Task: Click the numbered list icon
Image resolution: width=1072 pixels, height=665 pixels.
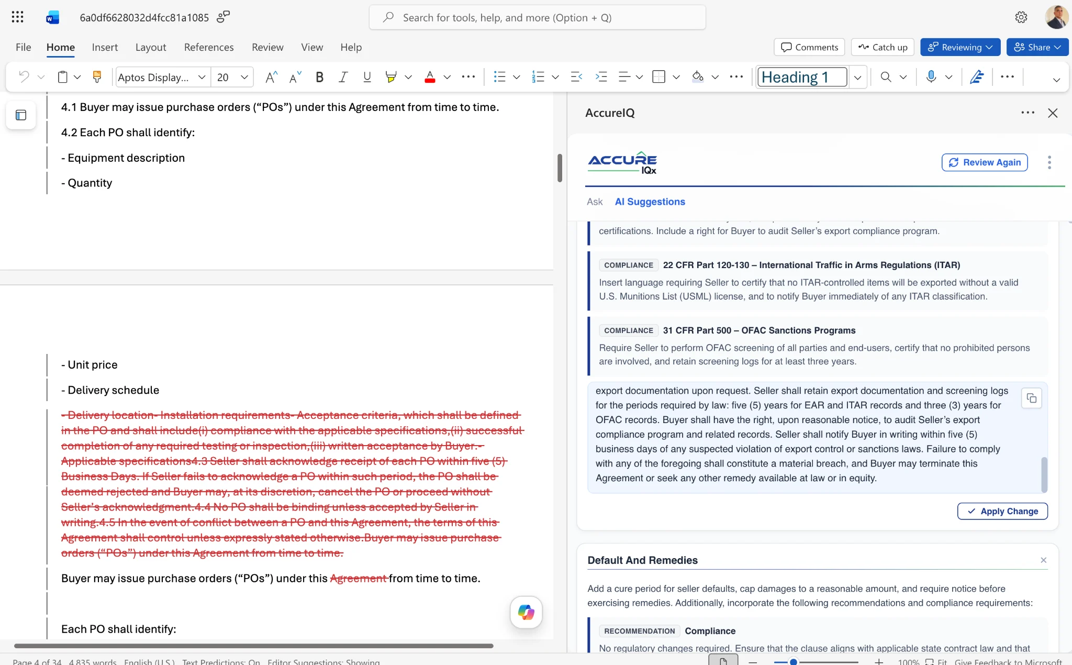Action: (538, 77)
